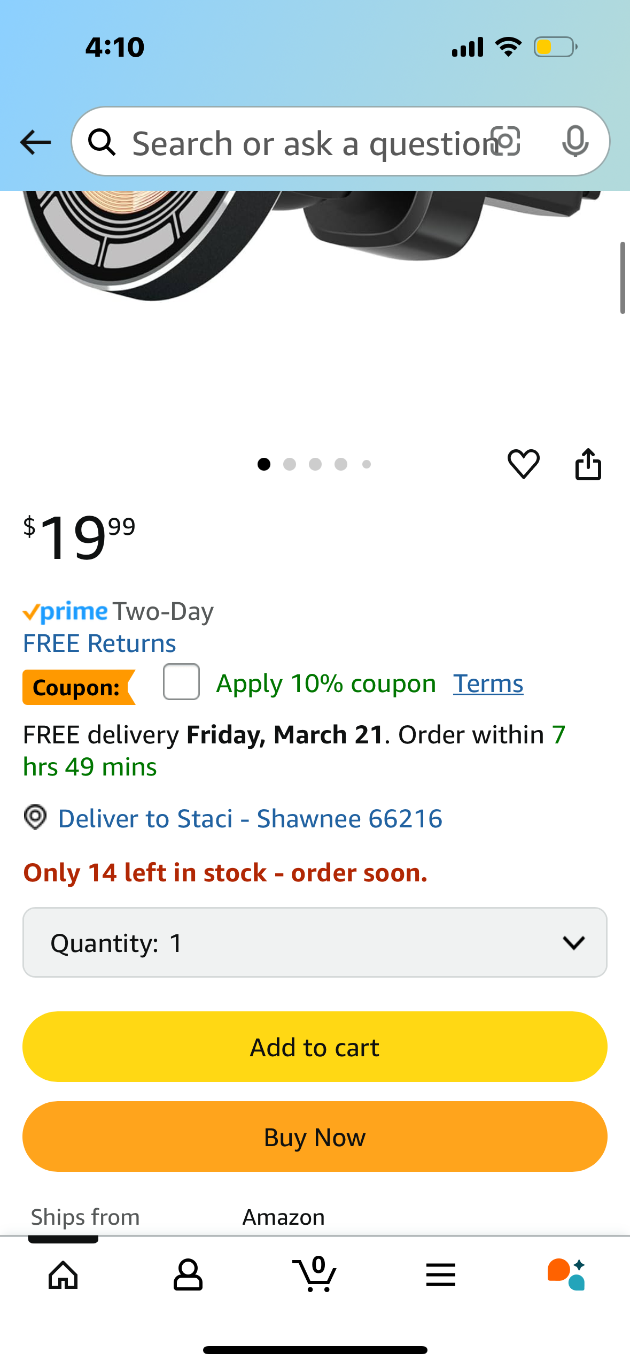630x1367 pixels.
Task: Open the account profile tab
Action: [188, 1274]
